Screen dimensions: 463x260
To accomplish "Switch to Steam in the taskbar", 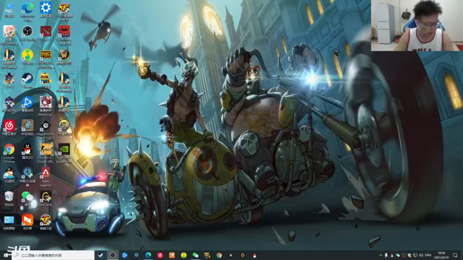I will (101, 255).
